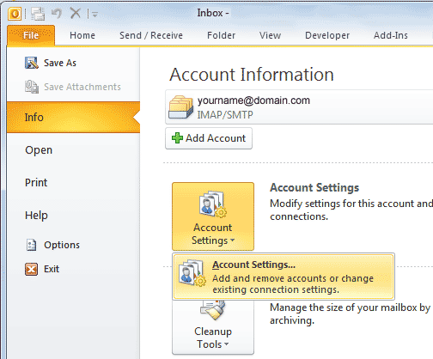Select the Folder ribbon tab
Image resolution: width=433 pixels, height=359 pixels.
pyautogui.click(x=221, y=35)
